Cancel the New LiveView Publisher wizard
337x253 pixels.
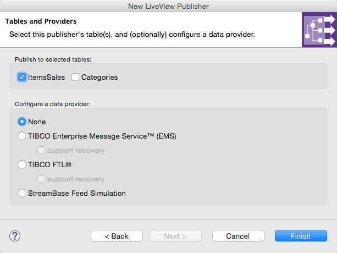[238, 236]
